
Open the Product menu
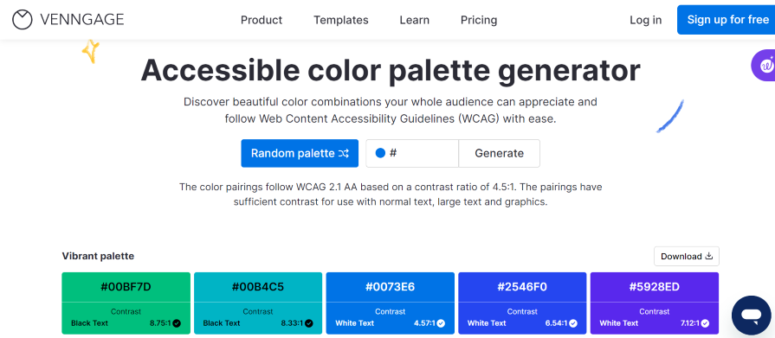[262, 20]
